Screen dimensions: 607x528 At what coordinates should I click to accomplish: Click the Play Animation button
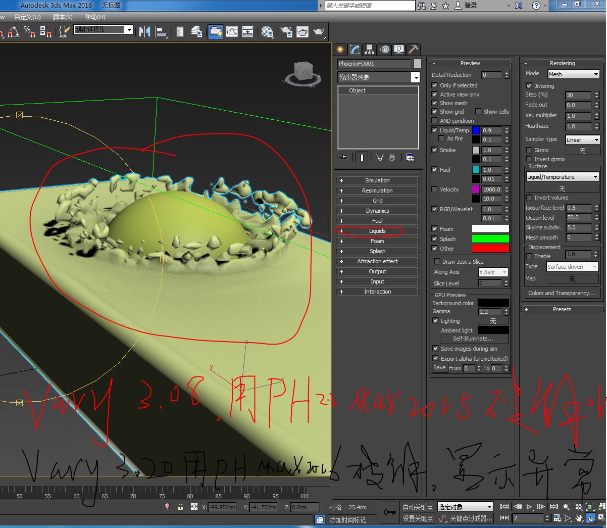point(529,506)
